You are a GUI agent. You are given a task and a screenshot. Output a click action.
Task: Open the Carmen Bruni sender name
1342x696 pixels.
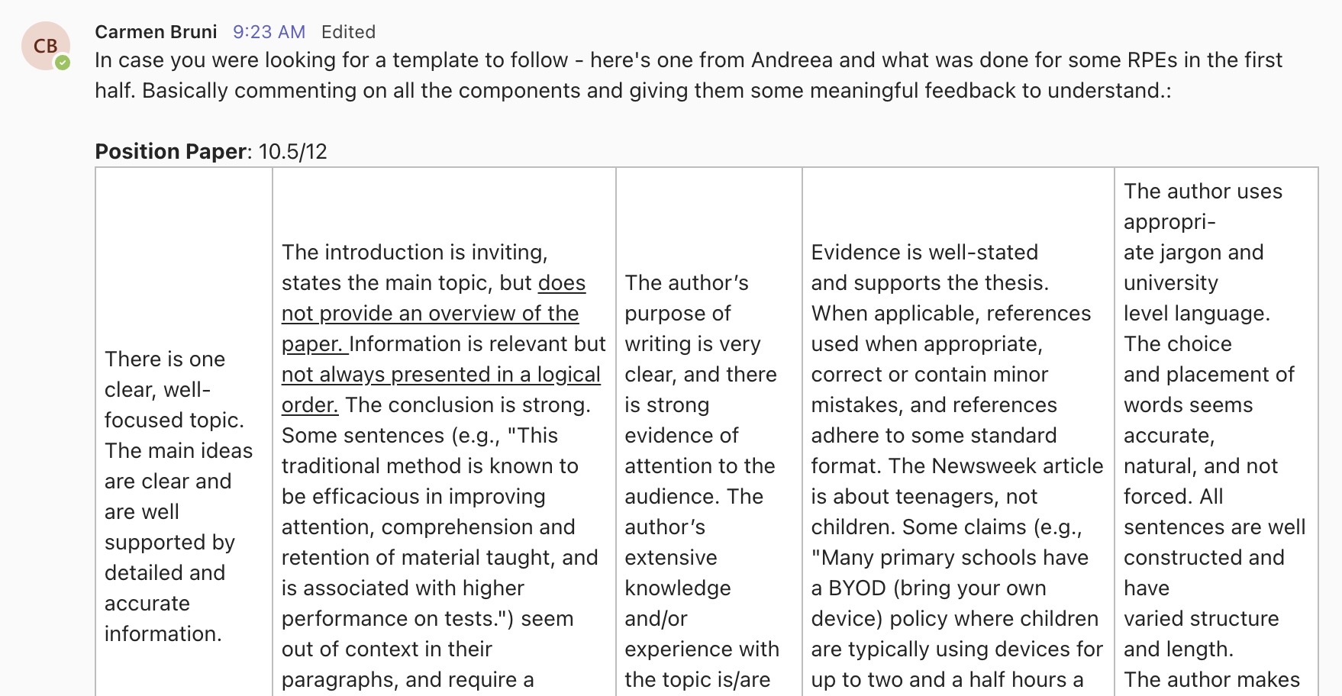[156, 32]
